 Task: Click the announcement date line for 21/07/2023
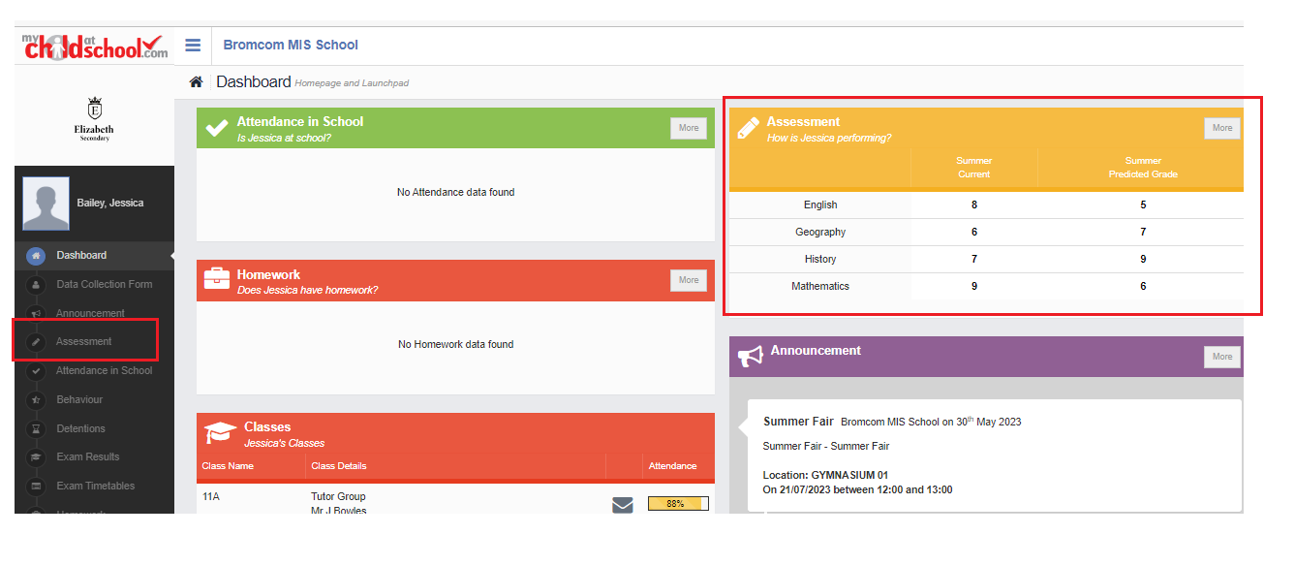[857, 490]
